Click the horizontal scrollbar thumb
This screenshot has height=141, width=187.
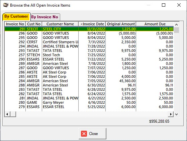click(x=13, y=114)
